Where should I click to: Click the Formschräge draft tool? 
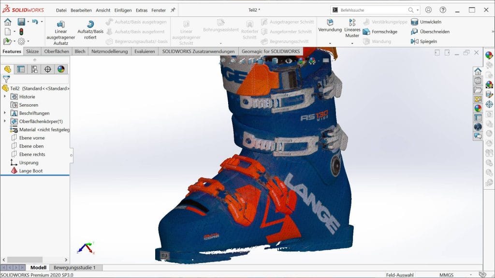pos(380,31)
